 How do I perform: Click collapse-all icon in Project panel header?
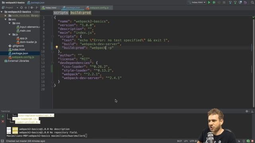point(26,8)
